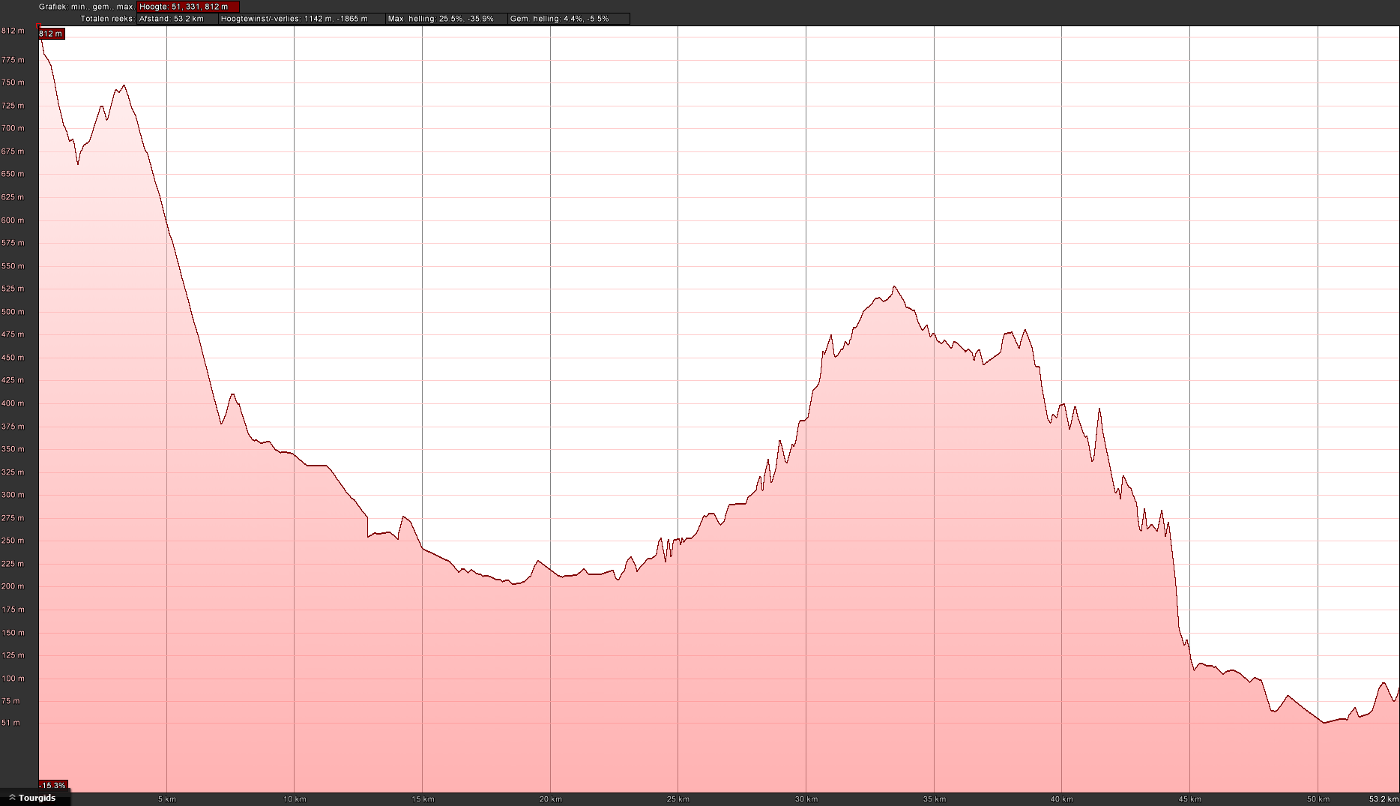
Task: Select the Hoogtewinst/-verlies statistic box
Action: click(301, 19)
